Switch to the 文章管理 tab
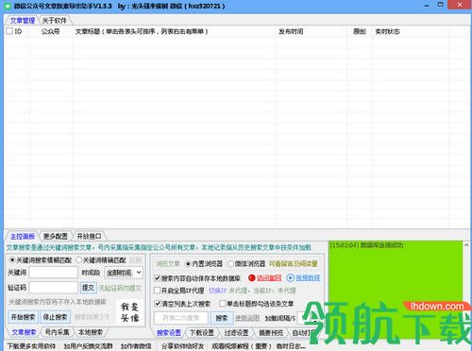This screenshot has height=351, width=472. click(x=22, y=21)
